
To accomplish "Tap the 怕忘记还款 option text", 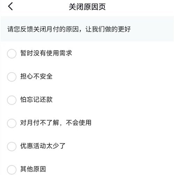I will (x=36, y=100).
